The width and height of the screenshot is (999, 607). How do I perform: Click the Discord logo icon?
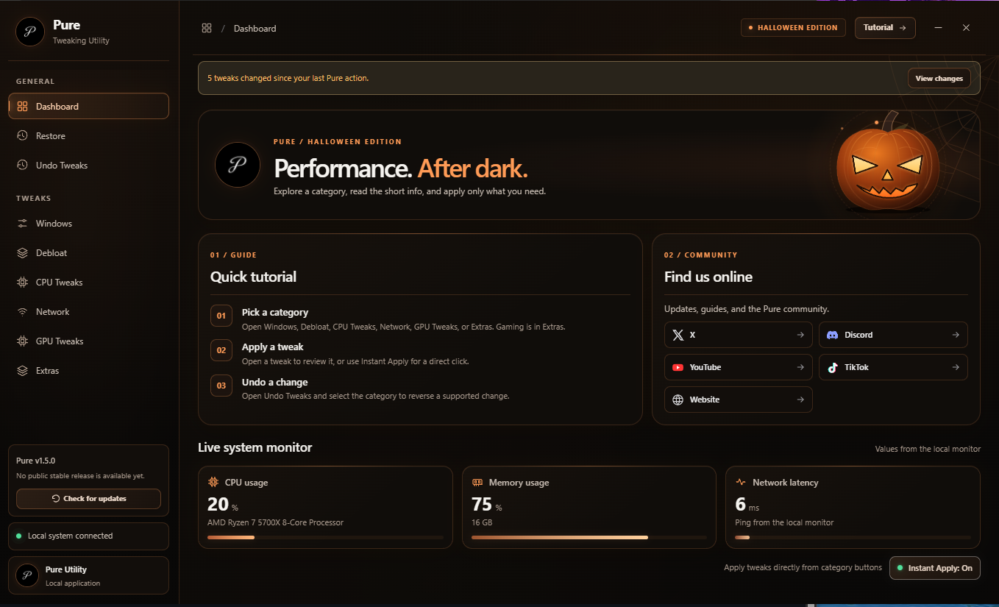pyautogui.click(x=833, y=335)
